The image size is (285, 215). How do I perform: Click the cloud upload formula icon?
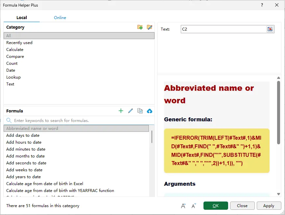(x=150, y=111)
